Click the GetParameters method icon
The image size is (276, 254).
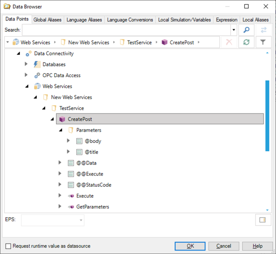pos(71,207)
